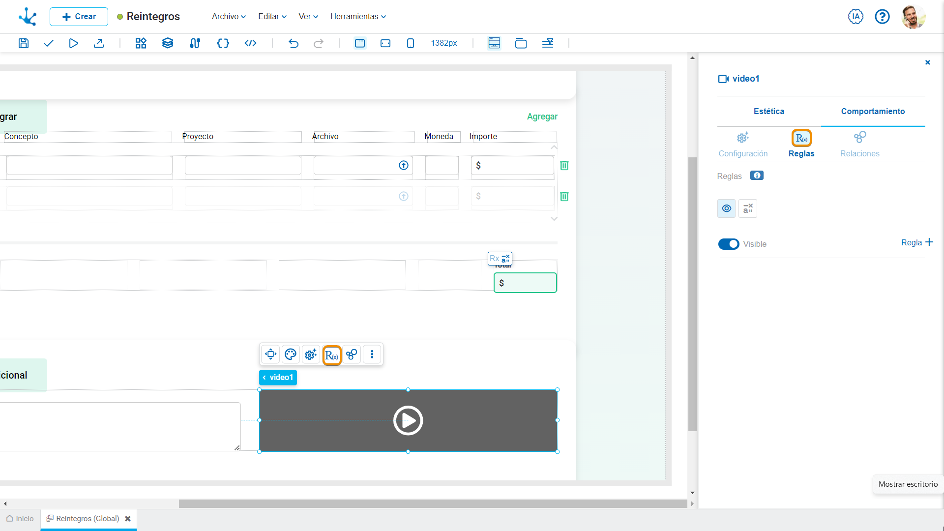
Task: Open the user profile avatar
Action: (x=914, y=17)
